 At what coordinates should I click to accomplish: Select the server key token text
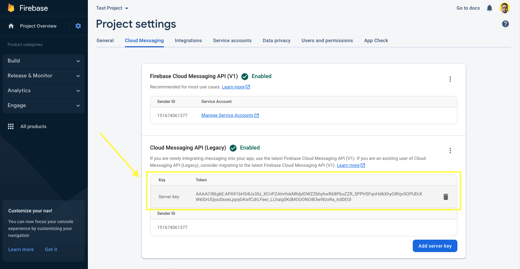click(x=309, y=197)
